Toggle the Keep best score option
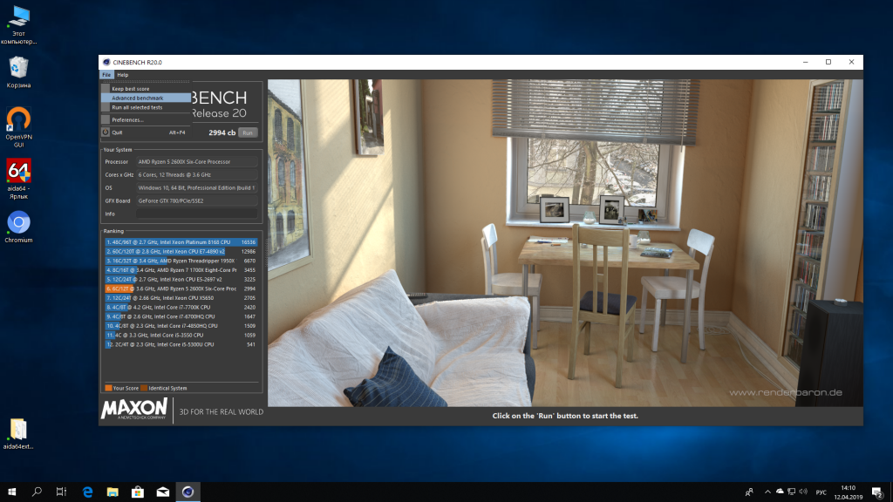 point(130,89)
